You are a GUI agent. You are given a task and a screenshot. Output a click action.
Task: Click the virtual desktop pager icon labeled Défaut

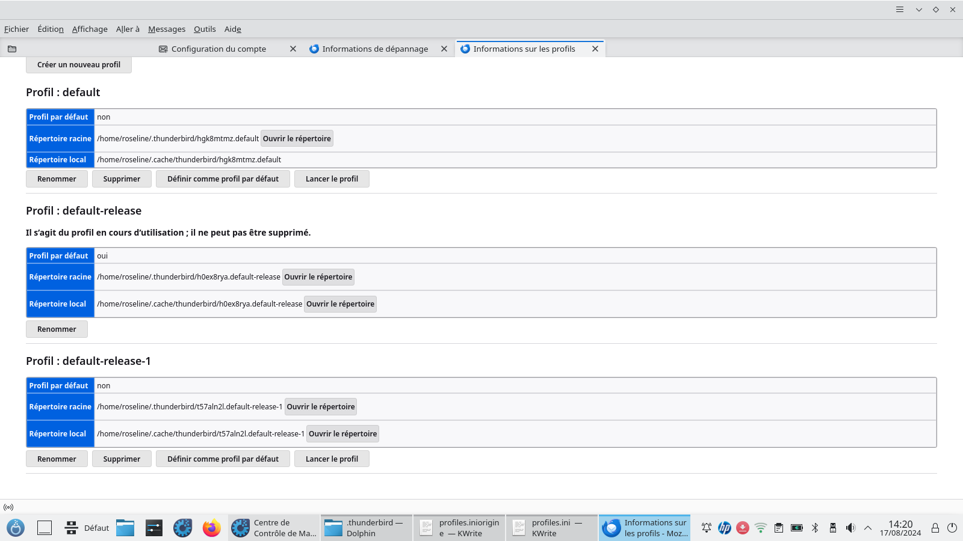71,528
